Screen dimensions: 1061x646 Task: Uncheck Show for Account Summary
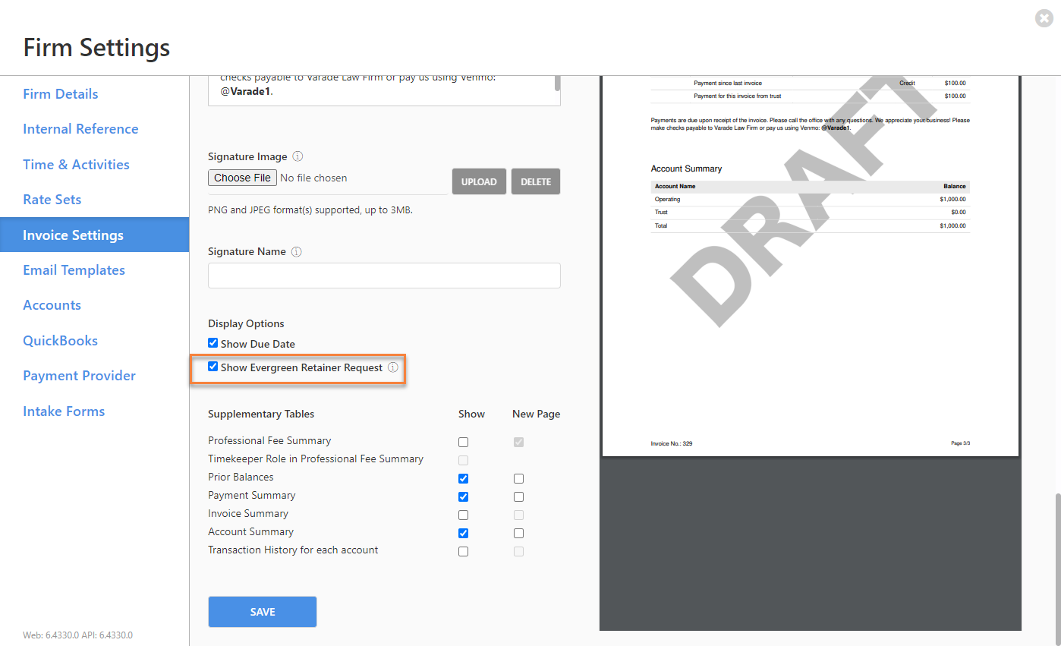(463, 533)
